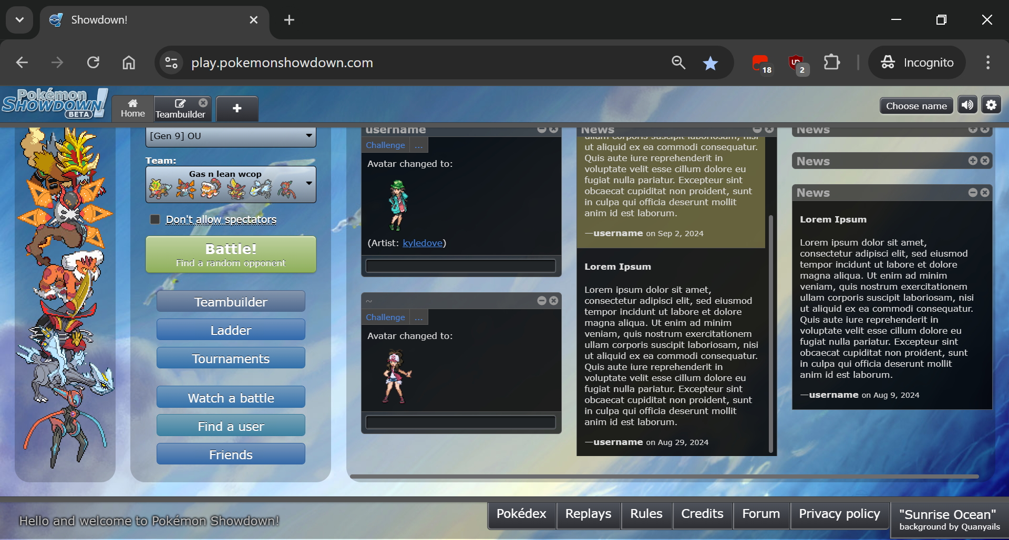The width and height of the screenshot is (1009, 540).
Task: Click Choose name button
Action: point(916,105)
